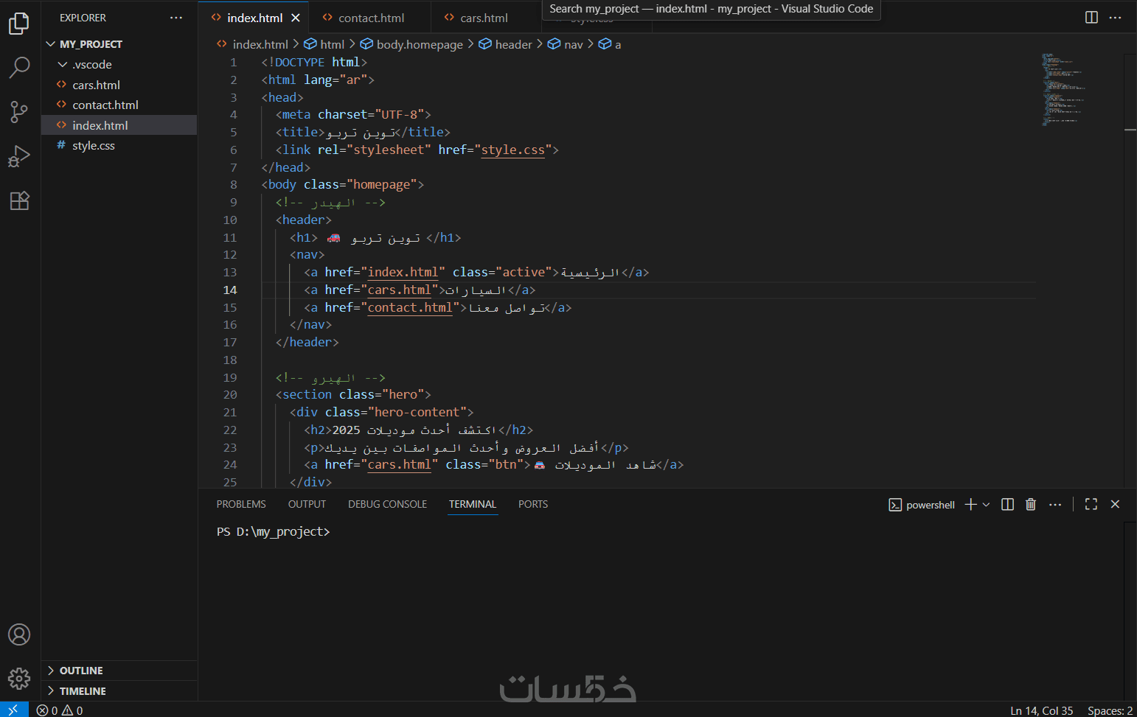
Task: Open the Extensions view
Action: pyautogui.click(x=19, y=200)
